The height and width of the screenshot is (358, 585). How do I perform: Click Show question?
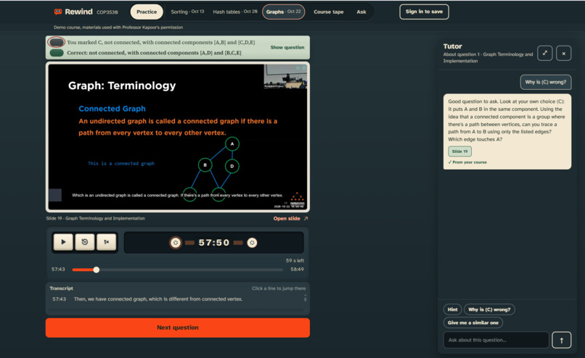click(287, 47)
